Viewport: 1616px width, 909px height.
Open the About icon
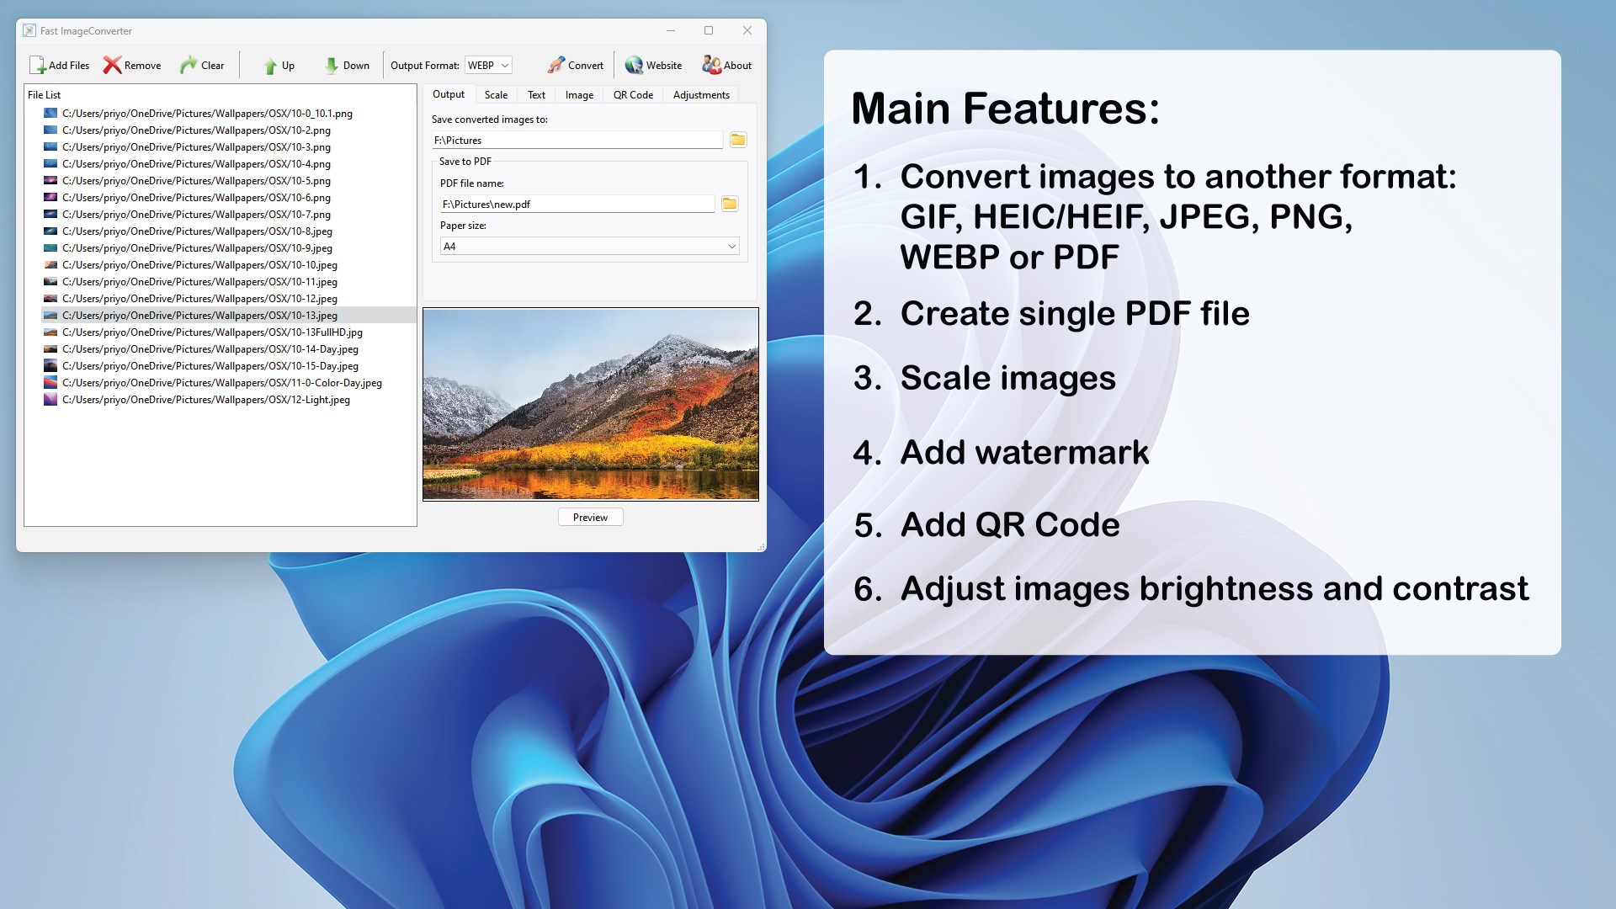(x=711, y=66)
